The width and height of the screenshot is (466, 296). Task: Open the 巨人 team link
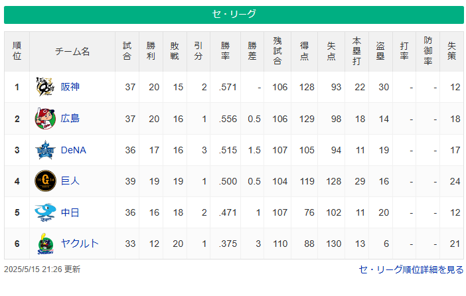point(70,181)
